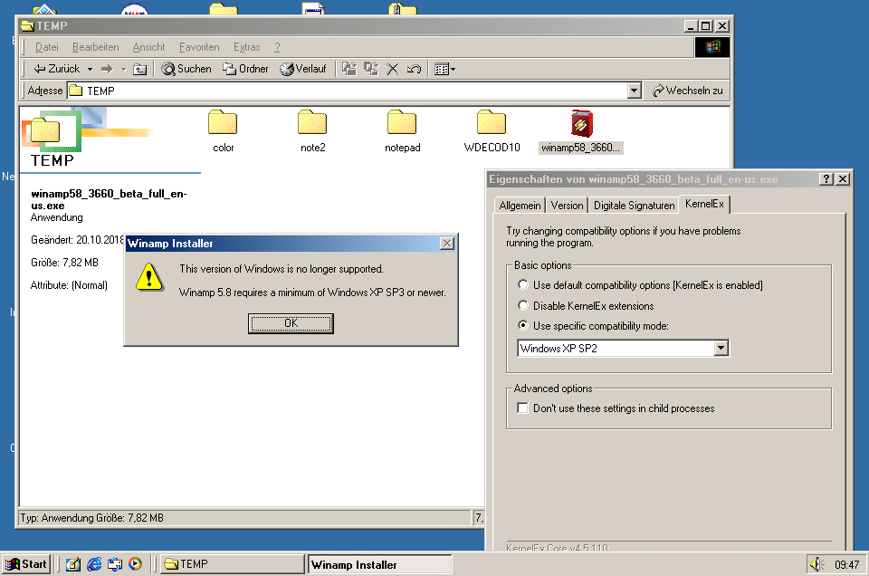Open the forward history dropdown arrow
Viewport: 869px width, 576px height.
[x=124, y=70]
